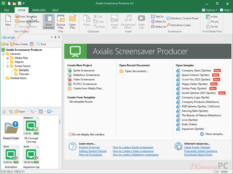Open Librarian panel options dropdown arrow

pyautogui.click(x=52, y=37)
